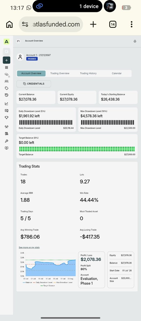Screen dimensions: 141x321
Task: Open the dashboard grid icon in sidebar
Action: [x=6, y=68]
